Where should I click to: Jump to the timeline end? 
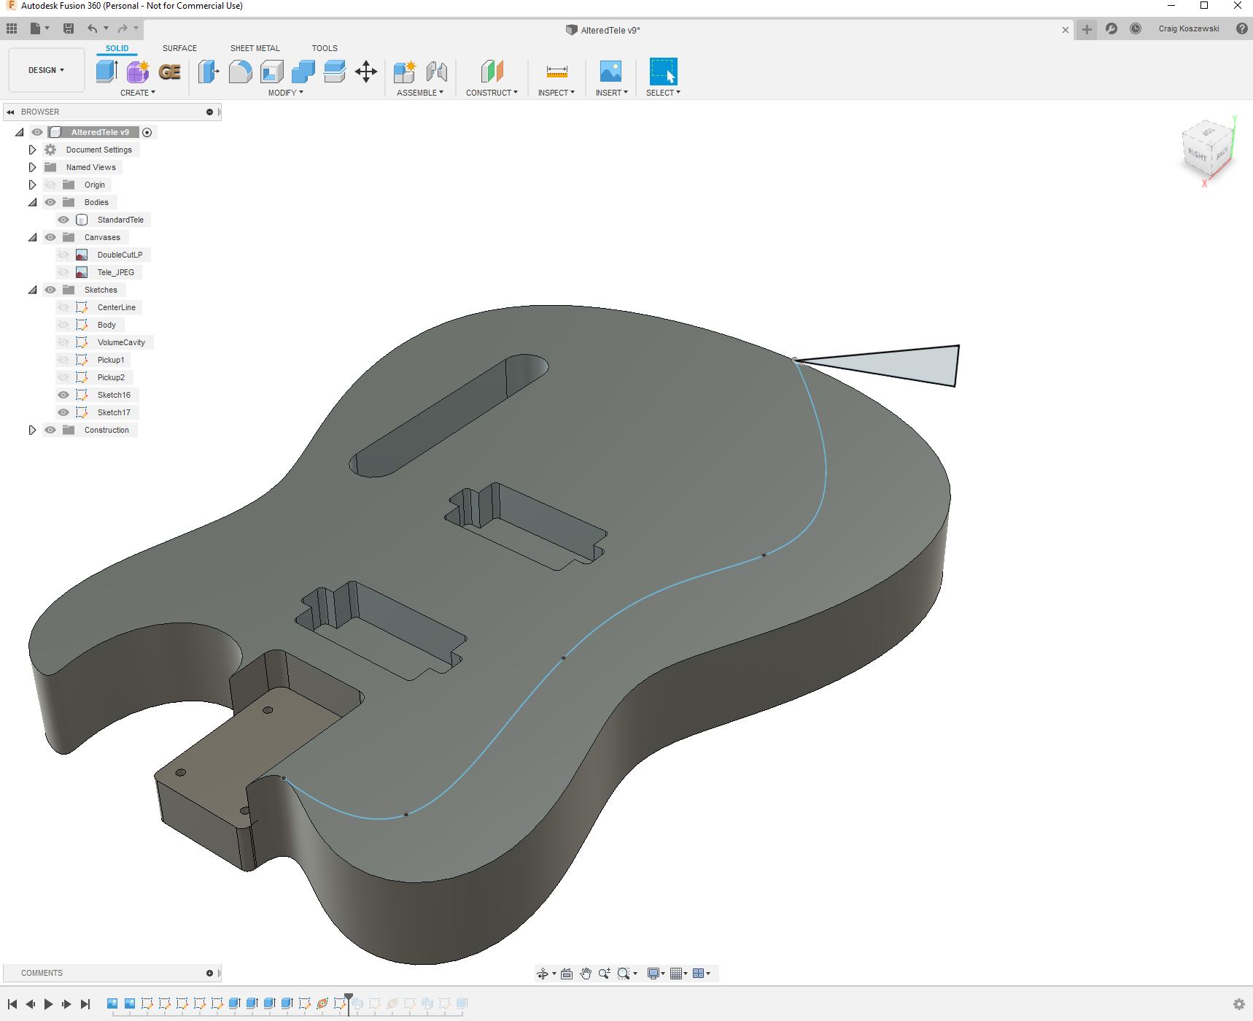tap(85, 1004)
